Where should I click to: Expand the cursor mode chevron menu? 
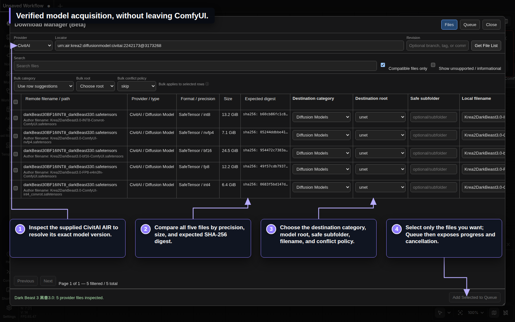(x=449, y=313)
